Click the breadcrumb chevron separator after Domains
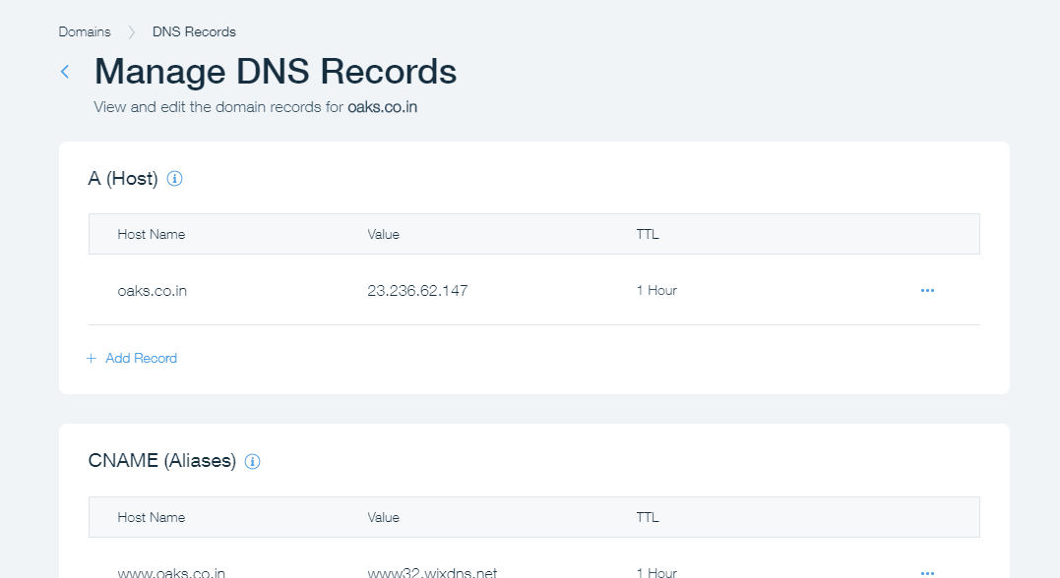The image size is (1060, 578). 132,31
